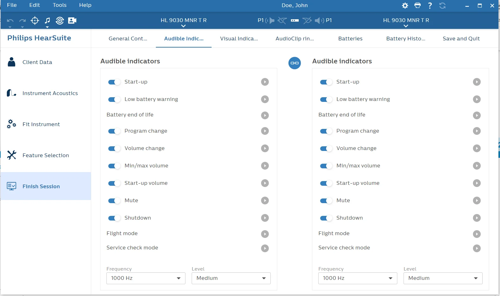The image size is (500, 296).
Task: Go to Feature Selection section
Action: 46,155
